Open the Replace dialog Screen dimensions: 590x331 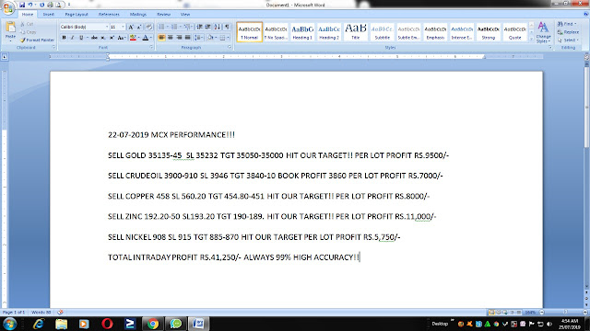569,32
